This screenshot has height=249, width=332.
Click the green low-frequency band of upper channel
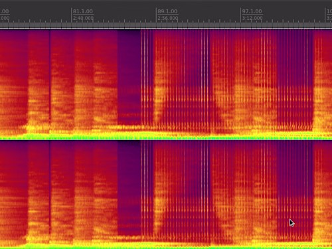click(x=166, y=136)
